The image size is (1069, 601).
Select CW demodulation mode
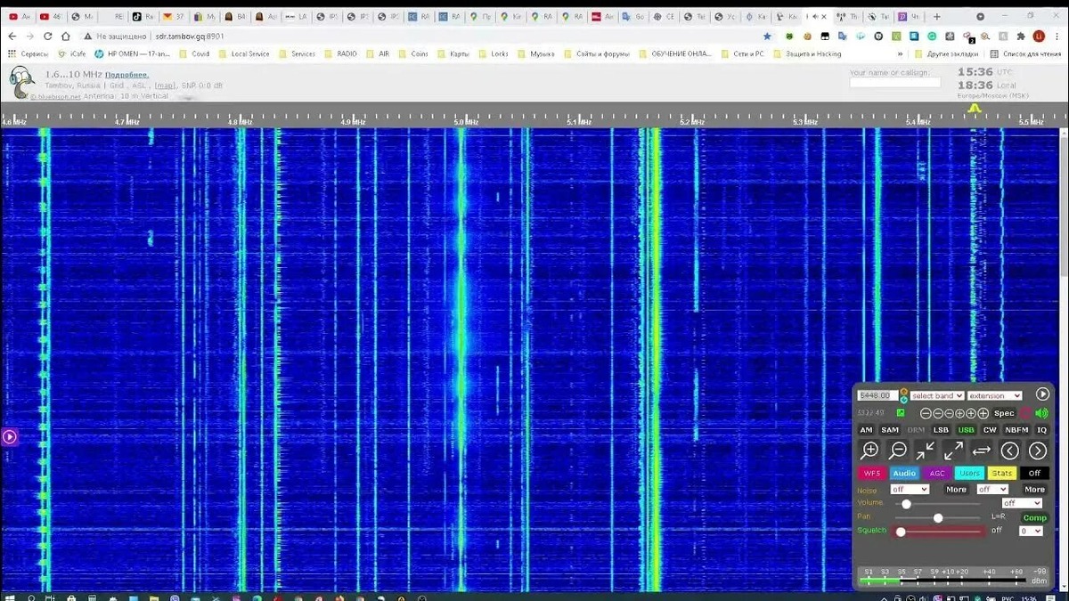click(990, 430)
